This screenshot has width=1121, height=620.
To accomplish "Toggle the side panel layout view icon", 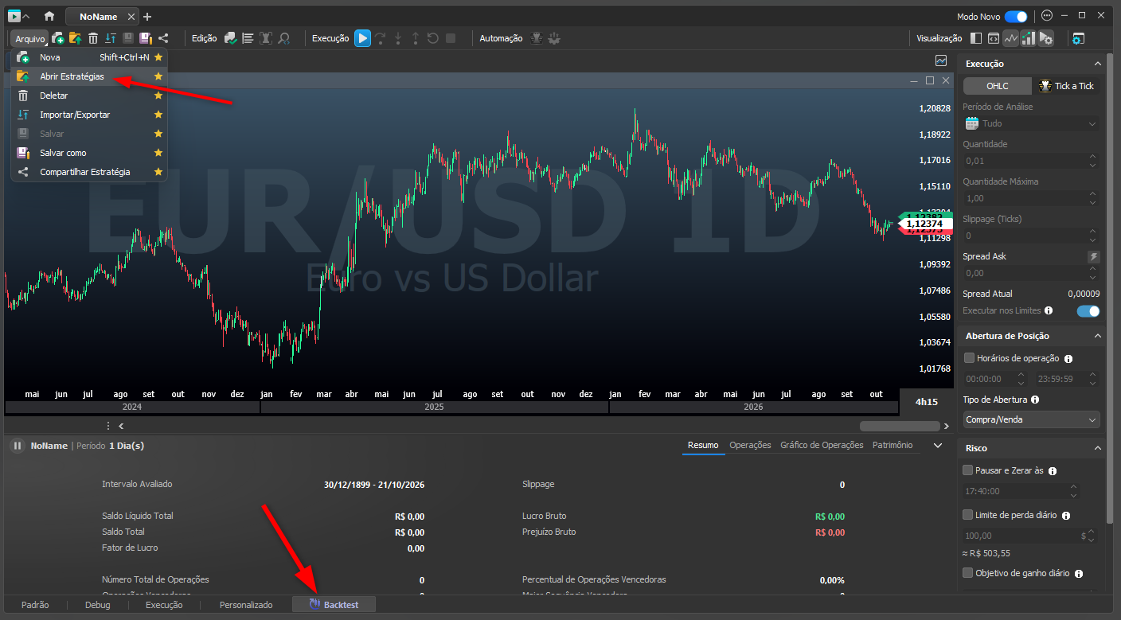I will pos(977,37).
